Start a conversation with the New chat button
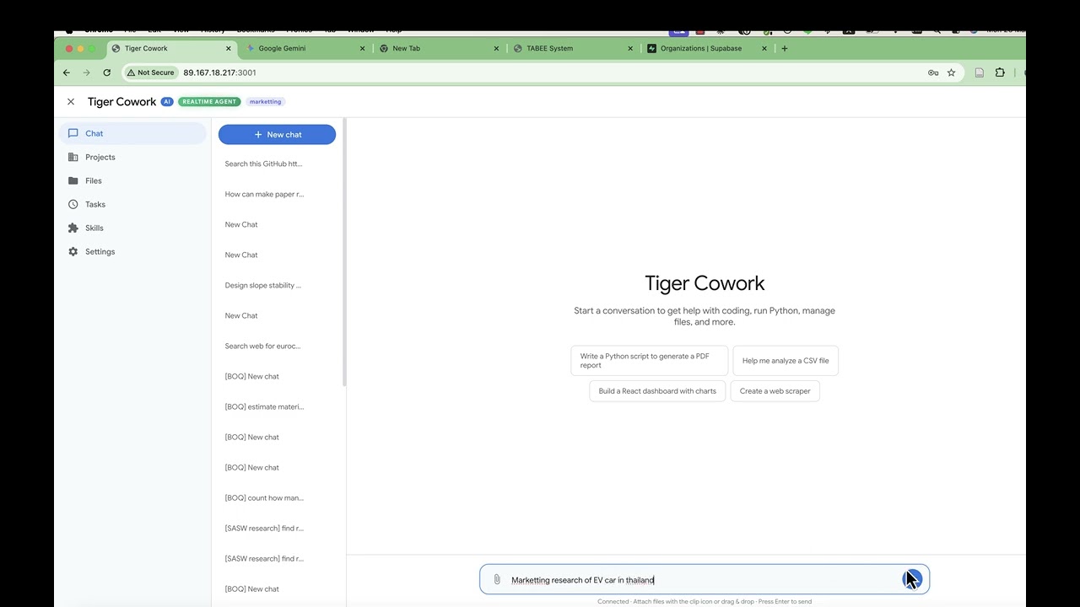The image size is (1080, 607). tap(277, 134)
